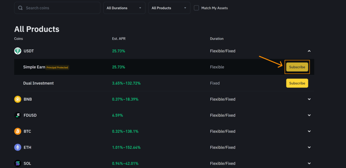Subscribe to USDT Dual Investment
This screenshot has height=168, width=346.
pyautogui.click(x=297, y=83)
